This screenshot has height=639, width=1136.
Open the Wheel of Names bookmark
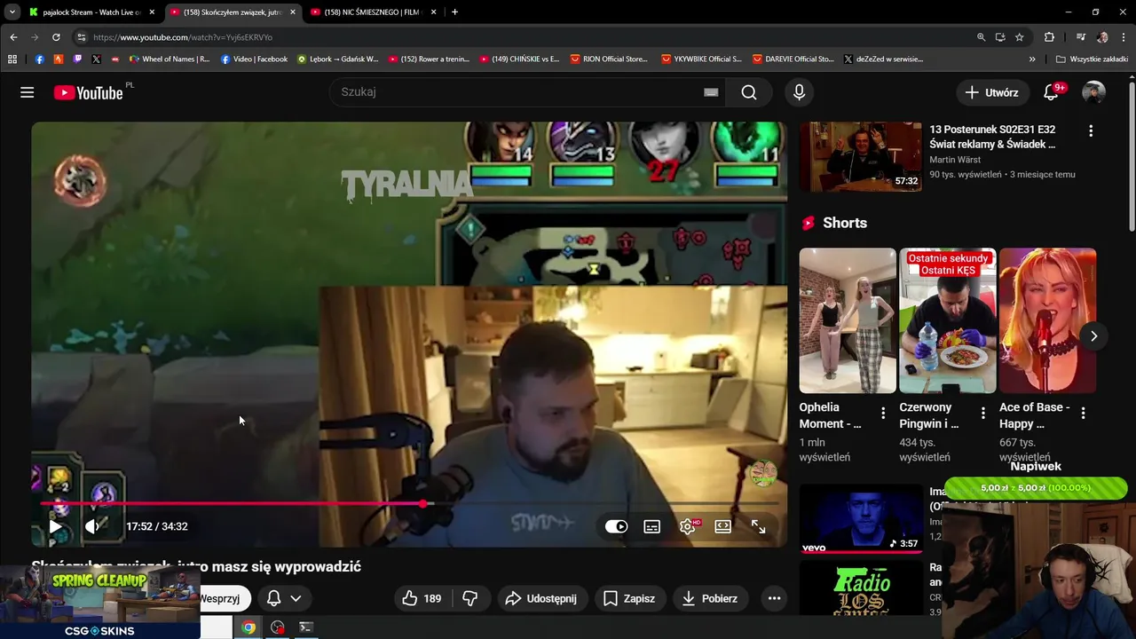pyautogui.click(x=169, y=59)
